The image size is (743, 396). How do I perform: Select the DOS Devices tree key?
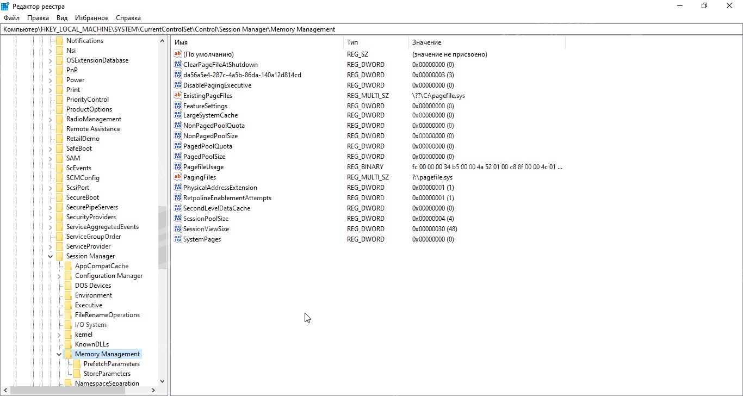coord(93,286)
